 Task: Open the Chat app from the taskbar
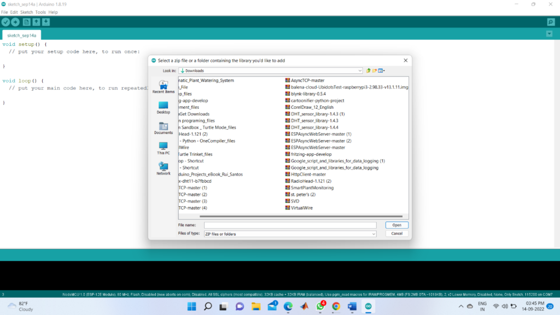[x=240, y=306]
